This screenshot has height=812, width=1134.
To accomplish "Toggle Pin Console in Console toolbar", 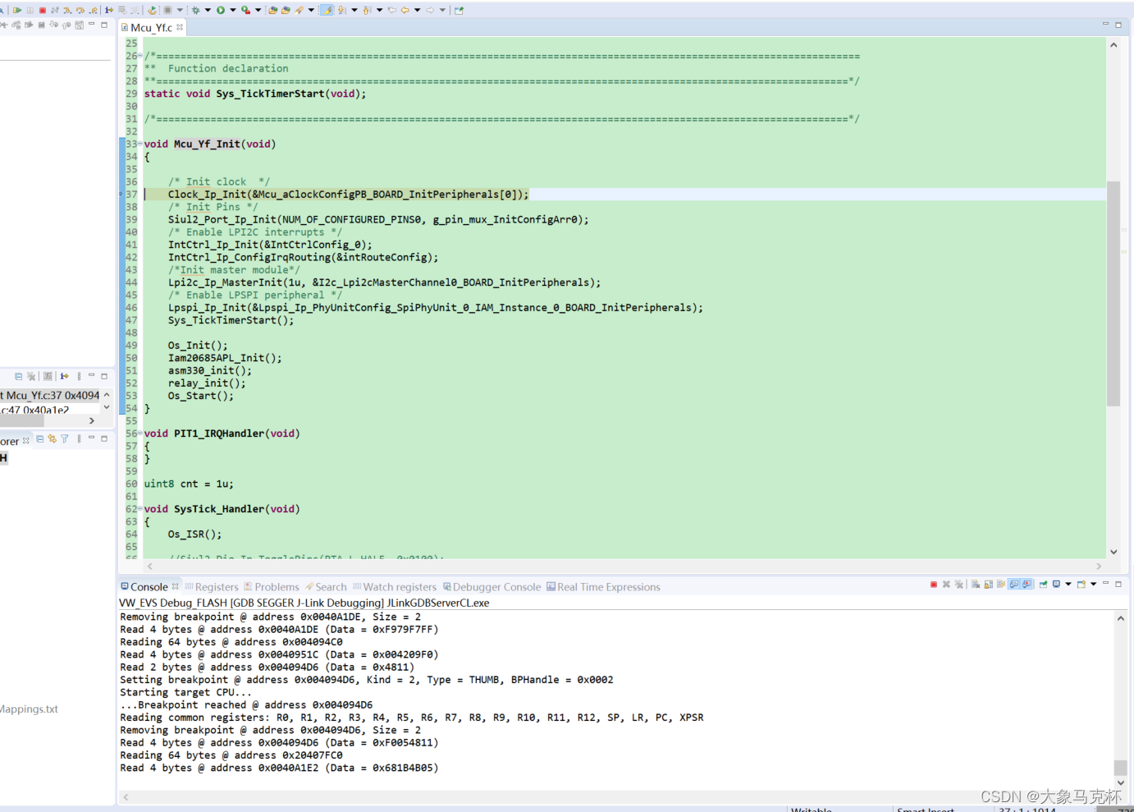I will [x=1043, y=585].
